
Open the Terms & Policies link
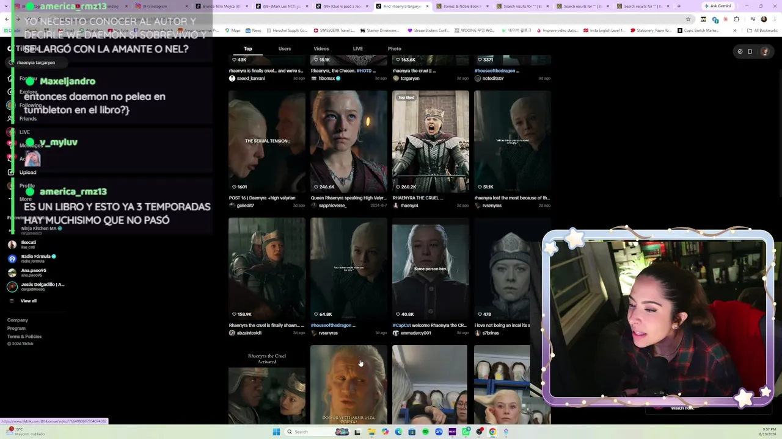24,337
